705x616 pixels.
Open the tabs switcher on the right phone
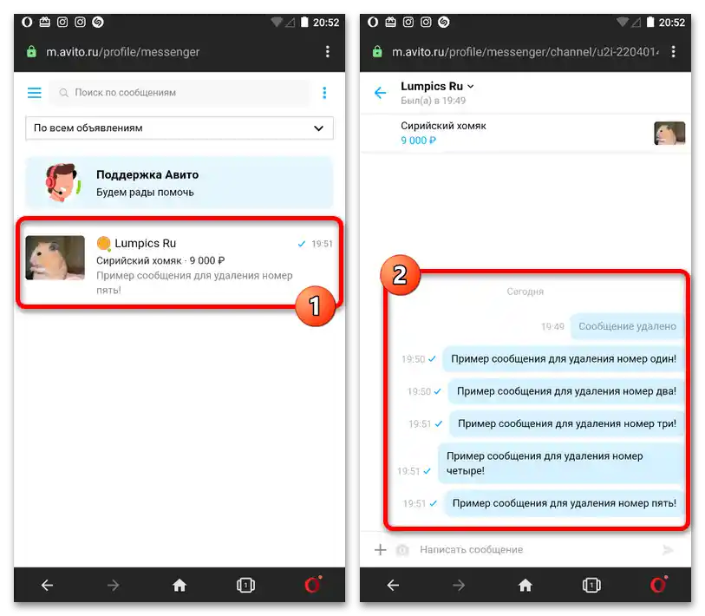[x=591, y=585]
